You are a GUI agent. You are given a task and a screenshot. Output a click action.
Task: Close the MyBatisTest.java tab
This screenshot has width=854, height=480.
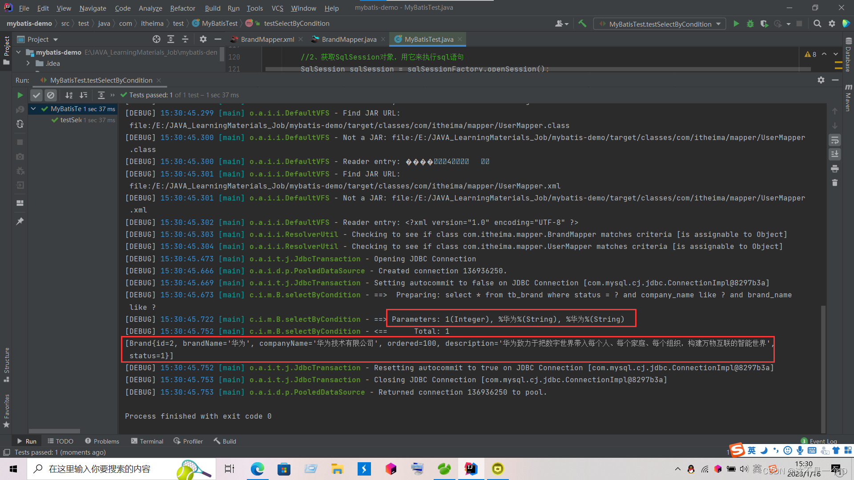[460, 39]
